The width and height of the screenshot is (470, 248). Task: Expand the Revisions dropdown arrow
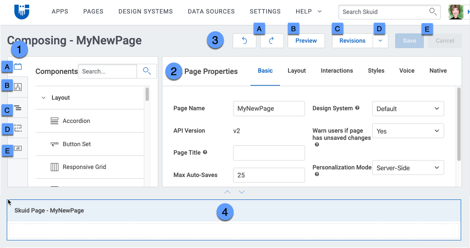[x=380, y=41]
